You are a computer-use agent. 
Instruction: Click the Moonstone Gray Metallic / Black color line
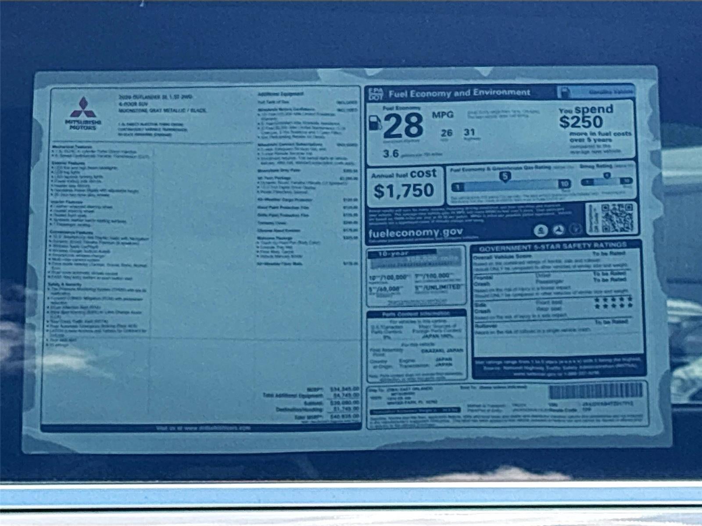(162, 110)
